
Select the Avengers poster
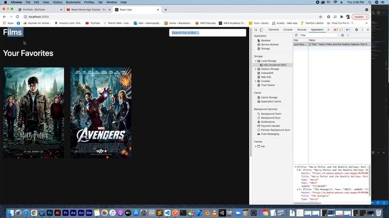[101, 113]
